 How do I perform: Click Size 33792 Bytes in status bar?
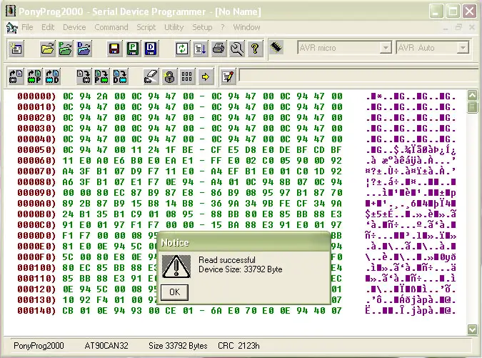tap(178, 346)
